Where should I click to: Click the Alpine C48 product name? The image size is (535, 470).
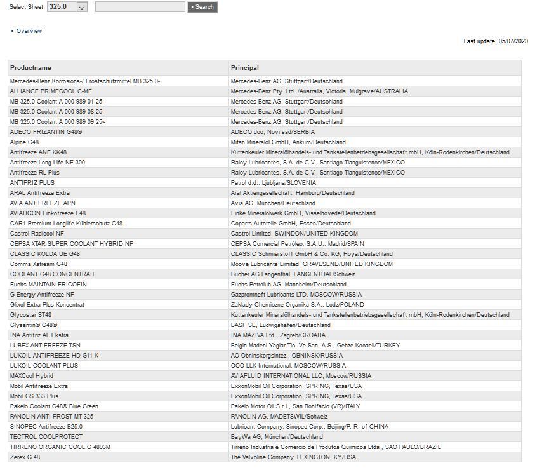pyautogui.click(x=24, y=142)
